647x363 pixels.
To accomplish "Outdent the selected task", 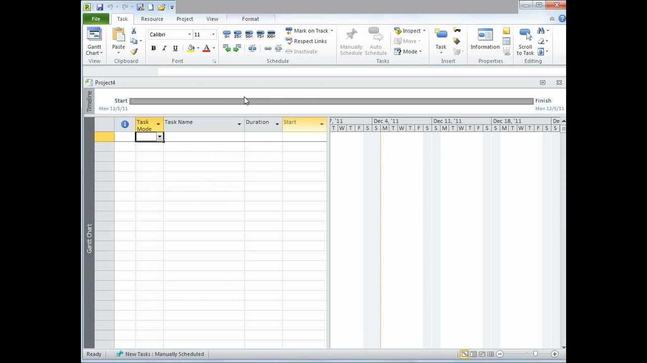I will pos(226,48).
